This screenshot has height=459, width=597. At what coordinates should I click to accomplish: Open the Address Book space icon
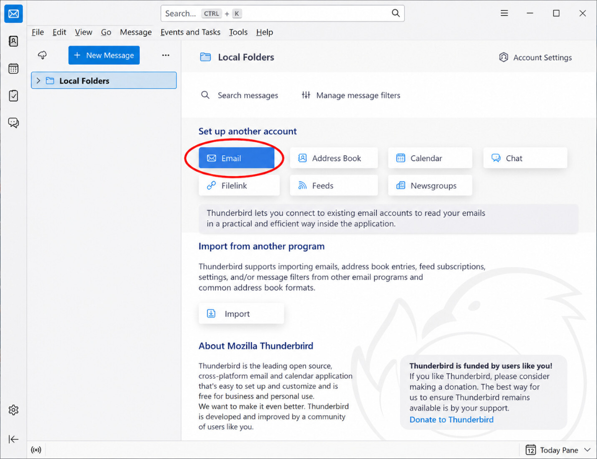[13, 41]
